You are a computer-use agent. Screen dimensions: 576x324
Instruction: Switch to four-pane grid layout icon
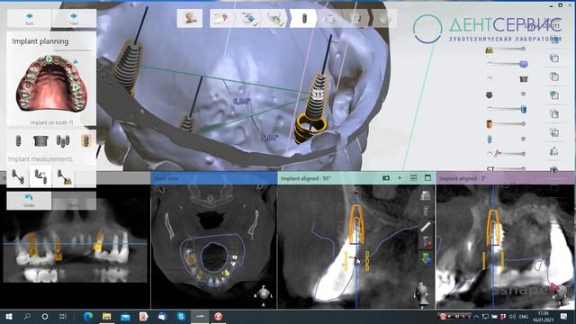[x=414, y=178]
